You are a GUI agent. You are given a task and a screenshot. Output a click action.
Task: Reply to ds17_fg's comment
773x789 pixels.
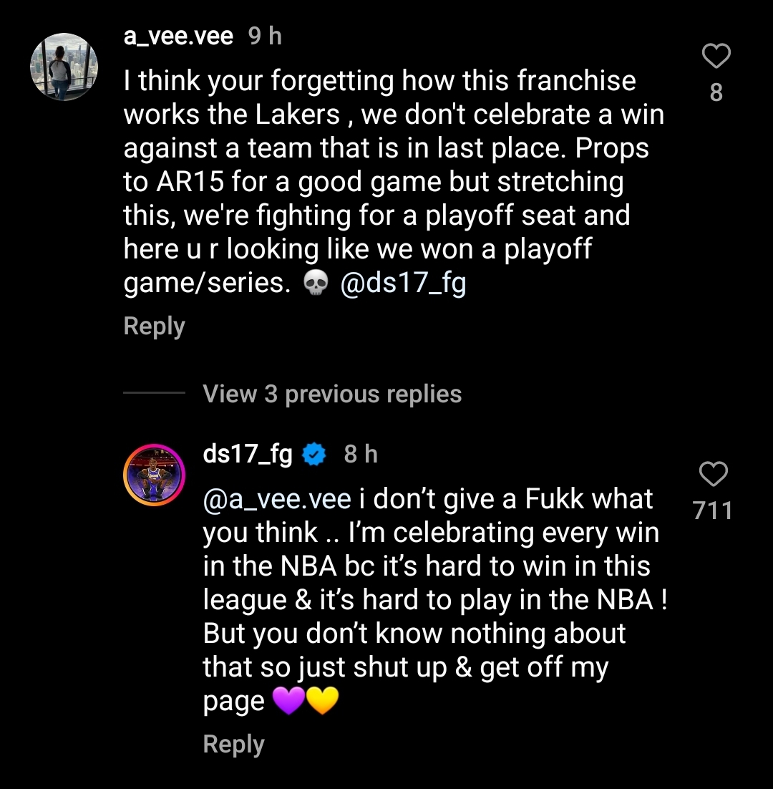(233, 744)
